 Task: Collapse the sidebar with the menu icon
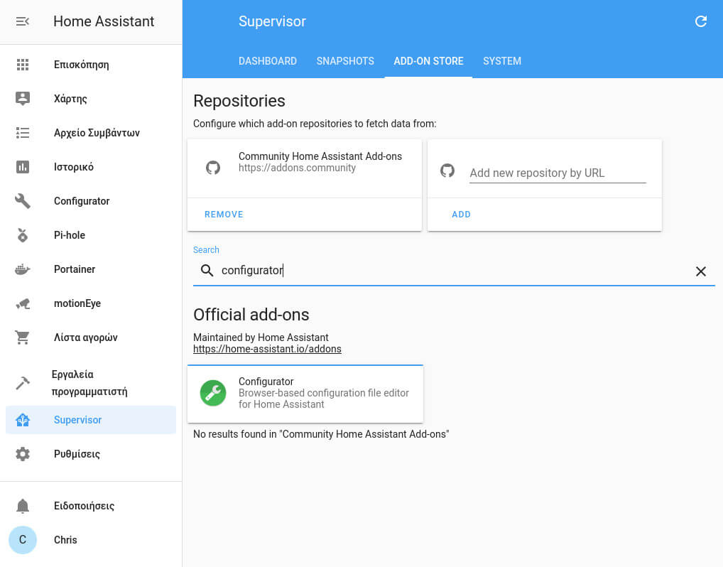pyautogui.click(x=23, y=21)
